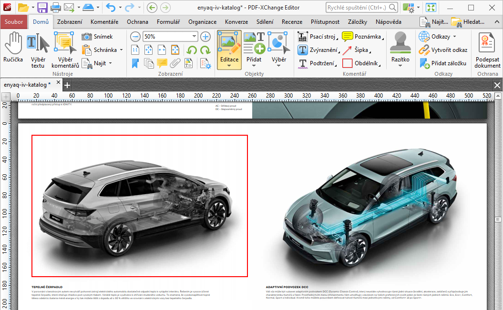The height and width of the screenshot is (310, 503).
Task: Collapse the ribbon with the chevron
Action: (497, 22)
